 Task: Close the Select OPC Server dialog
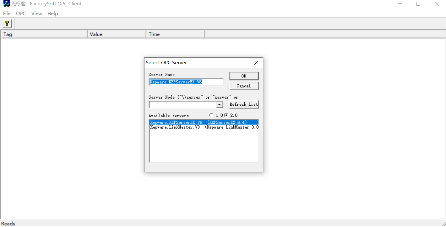(256, 63)
